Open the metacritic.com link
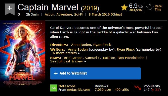The height and width of the screenshot is (96, 168). click(78, 89)
